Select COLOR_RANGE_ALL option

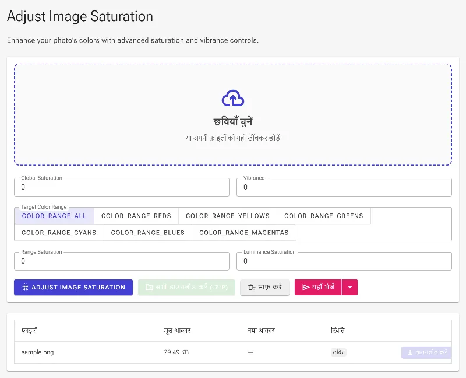pyautogui.click(x=54, y=216)
